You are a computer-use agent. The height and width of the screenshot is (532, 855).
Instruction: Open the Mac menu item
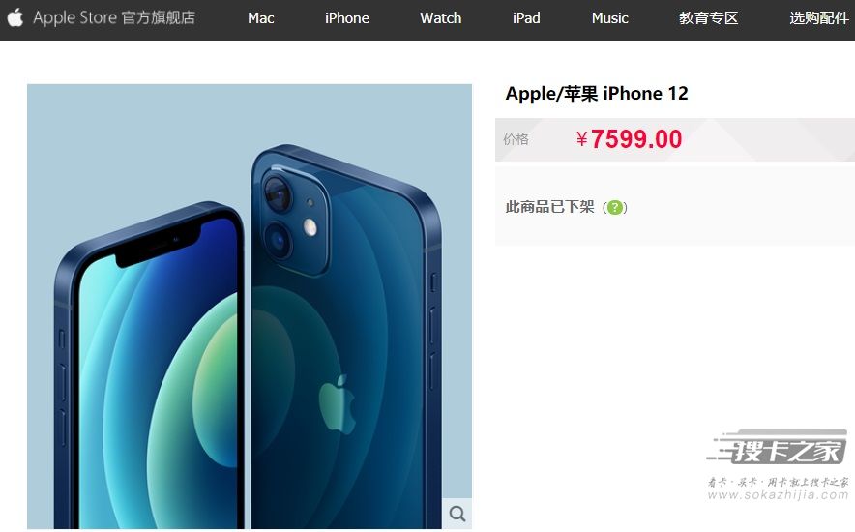260,18
